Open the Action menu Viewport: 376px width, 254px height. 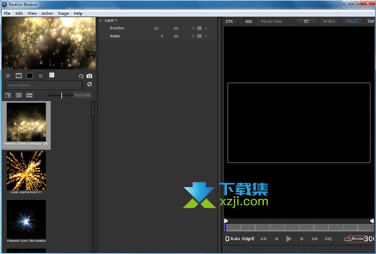47,13
